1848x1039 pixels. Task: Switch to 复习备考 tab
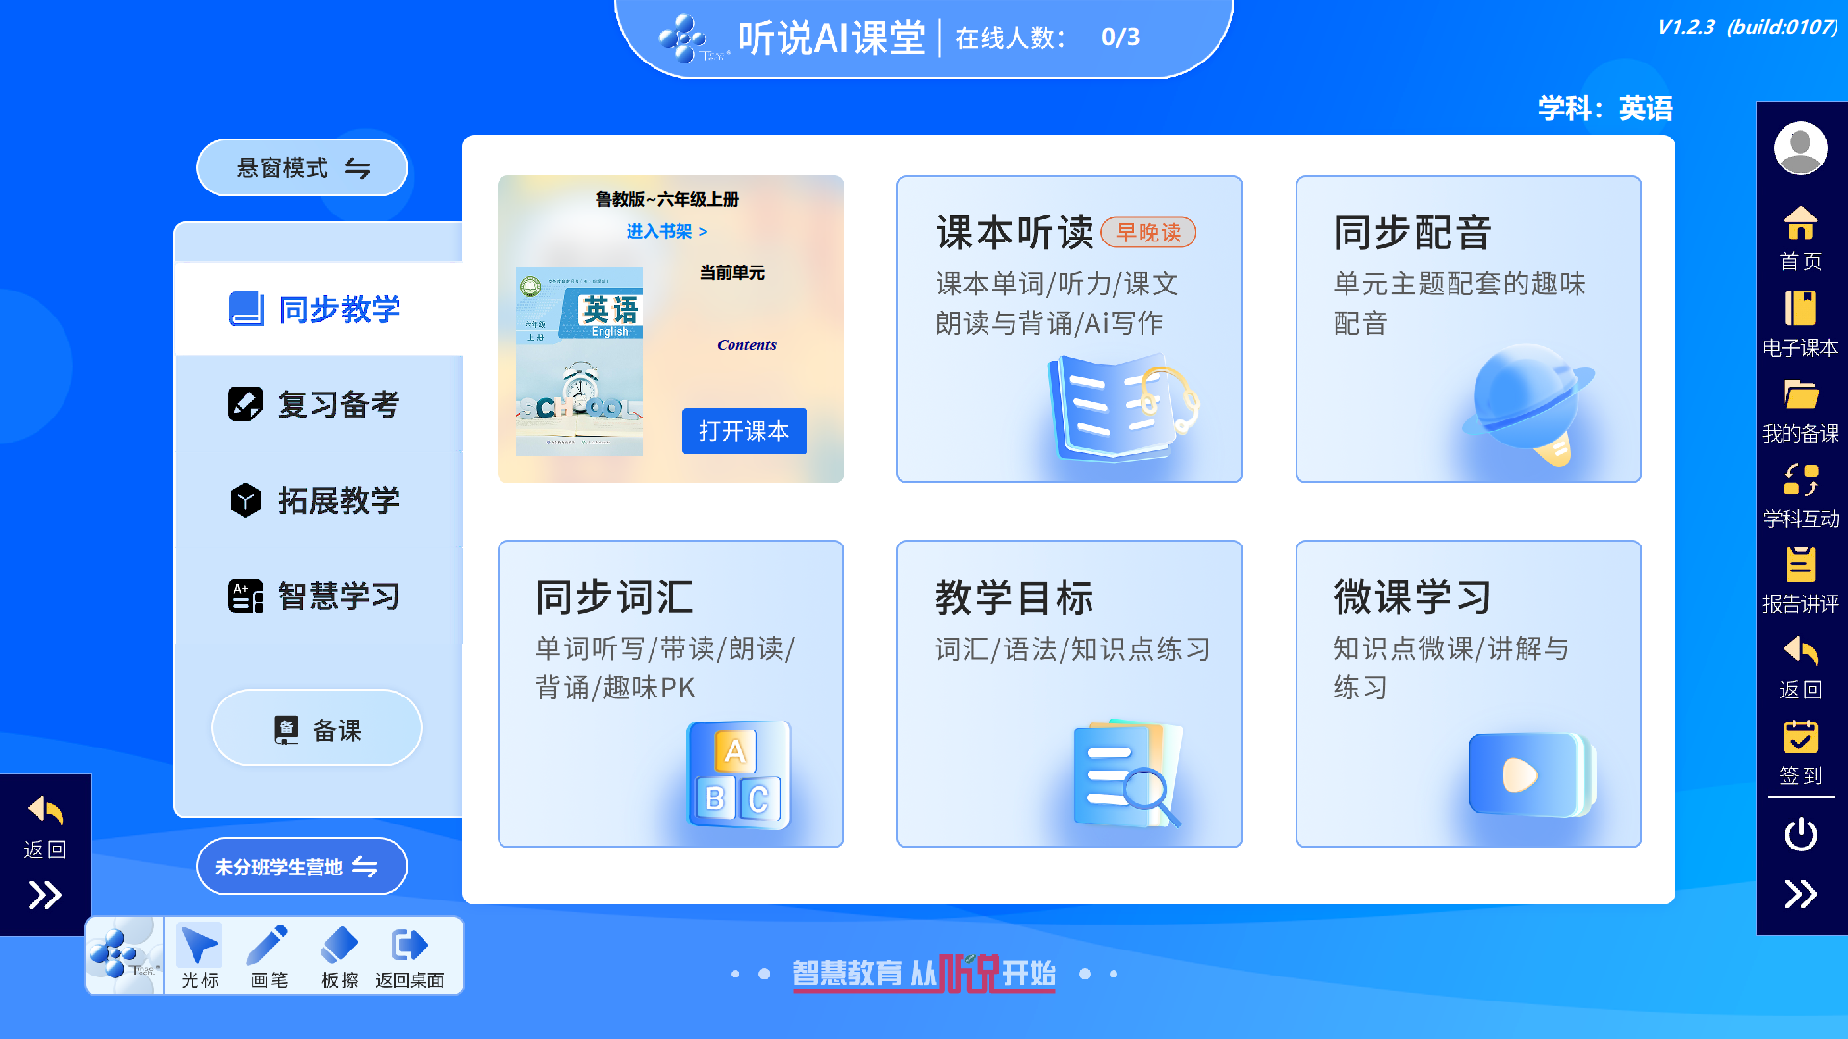(x=318, y=404)
